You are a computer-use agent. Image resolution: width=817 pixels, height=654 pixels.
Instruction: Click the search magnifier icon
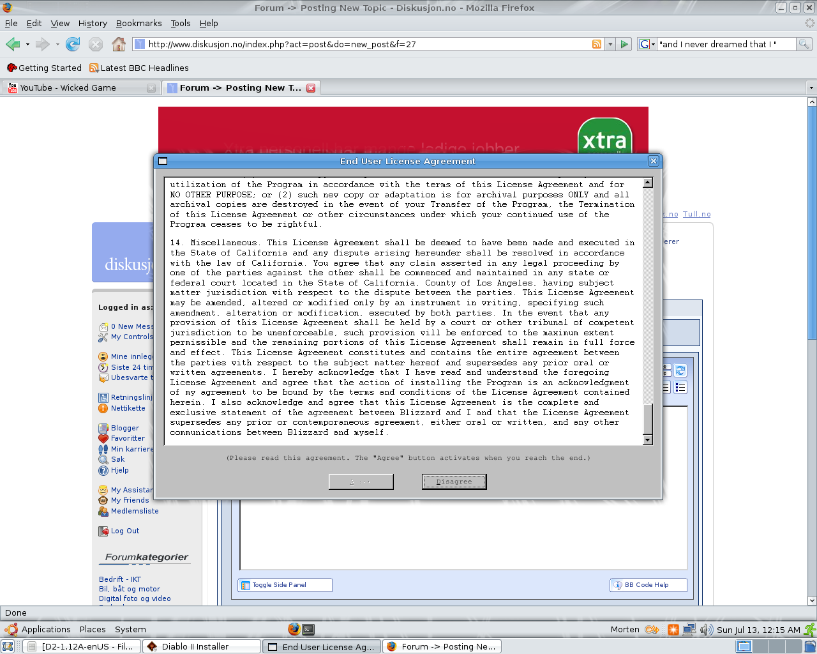click(804, 44)
